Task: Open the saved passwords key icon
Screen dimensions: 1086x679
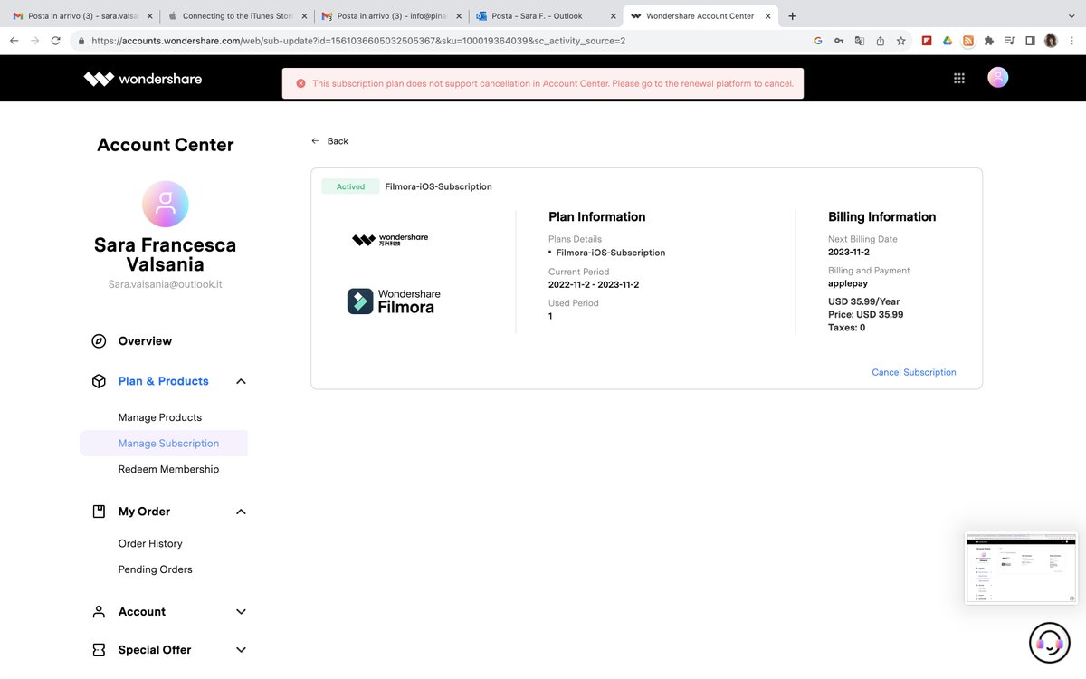Action: (839, 41)
